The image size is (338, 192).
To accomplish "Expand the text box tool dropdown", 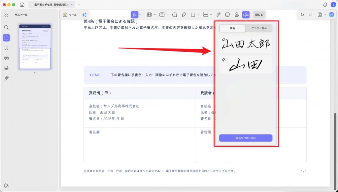I will [167, 15].
